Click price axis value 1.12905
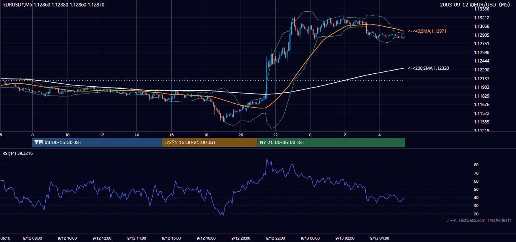The height and width of the screenshot is (242, 516). pos(482,35)
